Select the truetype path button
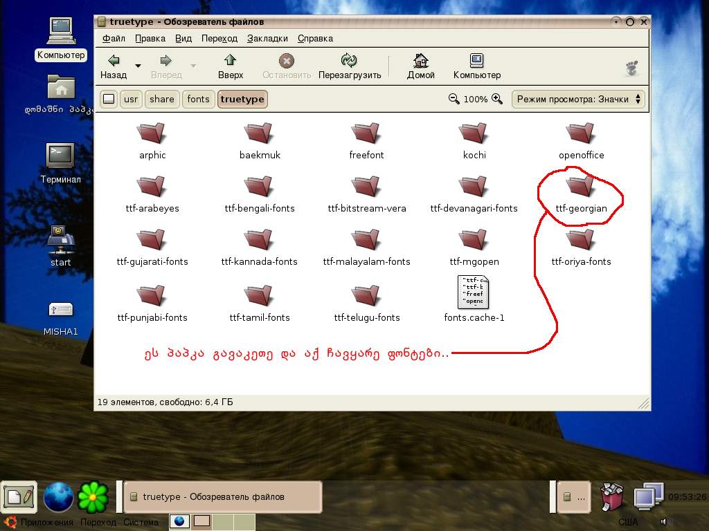 pos(242,100)
